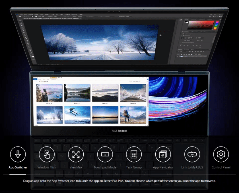Click the Select and Mask button
This screenshot has height=193, width=239.
[124, 16]
